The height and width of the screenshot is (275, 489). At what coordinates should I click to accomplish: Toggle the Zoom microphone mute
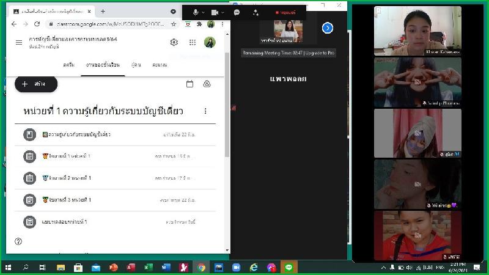[196, 12]
